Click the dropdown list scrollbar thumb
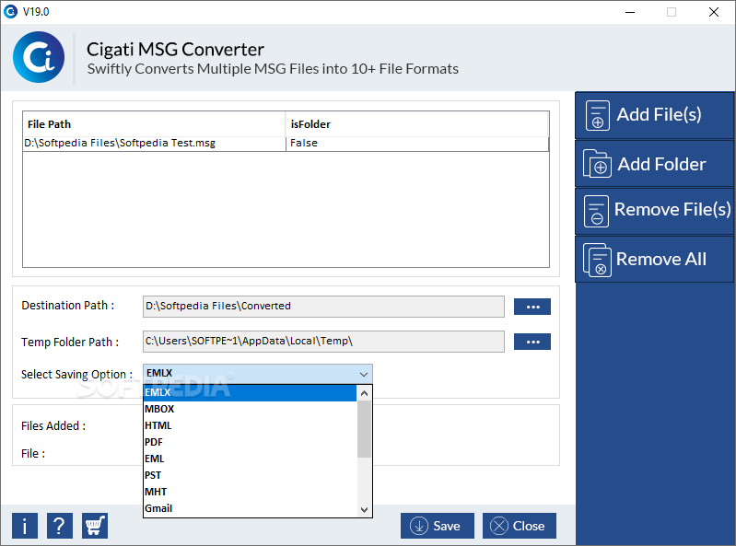Image resolution: width=736 pixels, height=546 pixels. 364,429
